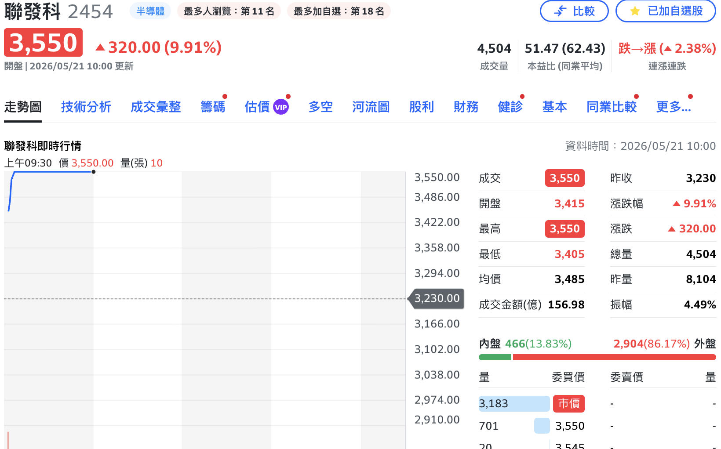
Task: Click the 51.47 (62.43) 本益比 value
Action: pos(565,48)
